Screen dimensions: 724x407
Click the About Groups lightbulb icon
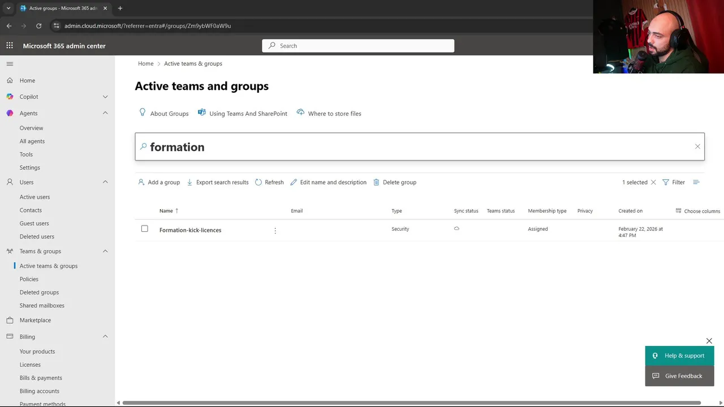pos(143,112)
